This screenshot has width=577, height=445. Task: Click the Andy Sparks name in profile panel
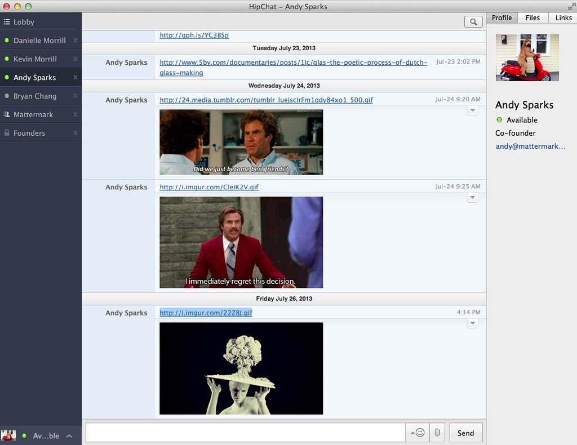[x=525, y=105]
